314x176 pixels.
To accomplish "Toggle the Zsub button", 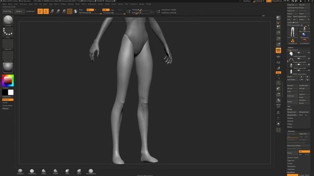I will (112, 10).
